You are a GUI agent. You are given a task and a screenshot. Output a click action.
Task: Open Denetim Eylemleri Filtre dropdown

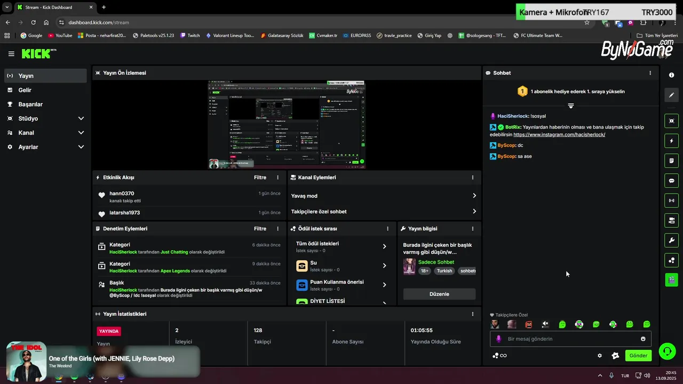[260, 229]
